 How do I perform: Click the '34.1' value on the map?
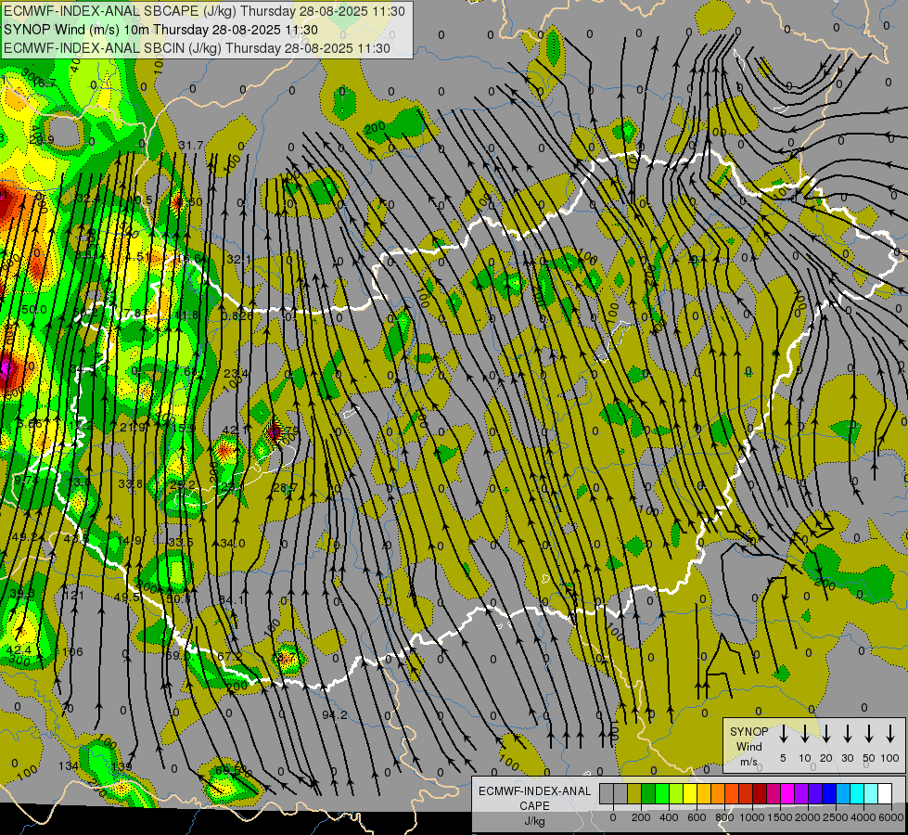click(x=232, y=599)
